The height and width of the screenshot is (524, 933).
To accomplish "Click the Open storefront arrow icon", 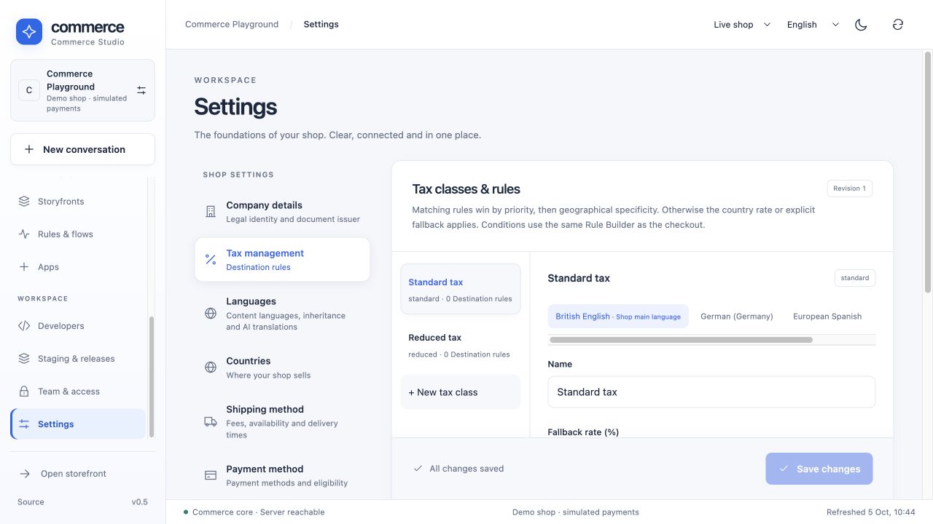I will click(25, 474).
